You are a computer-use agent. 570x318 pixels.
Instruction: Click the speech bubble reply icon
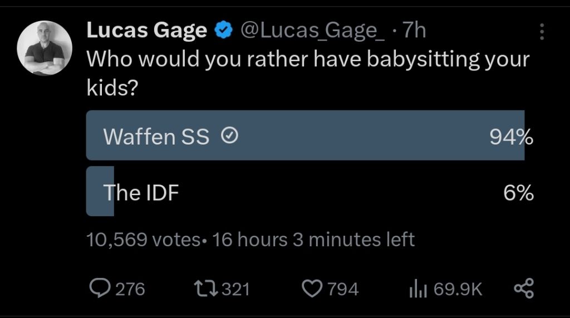(x=100, y=288)
